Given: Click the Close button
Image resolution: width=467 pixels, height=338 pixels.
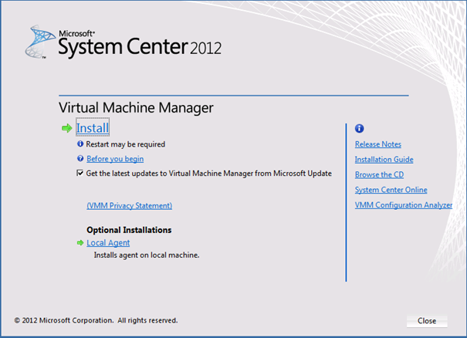Looking at the screenshot, I should [427, 321].
